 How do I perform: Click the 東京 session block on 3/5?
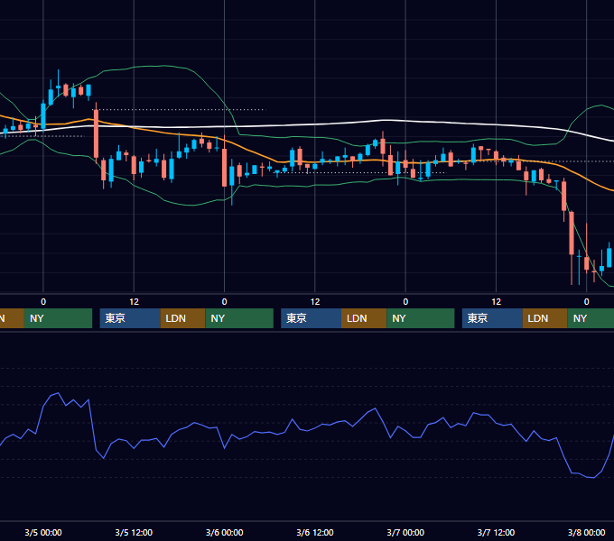[130, 318]
